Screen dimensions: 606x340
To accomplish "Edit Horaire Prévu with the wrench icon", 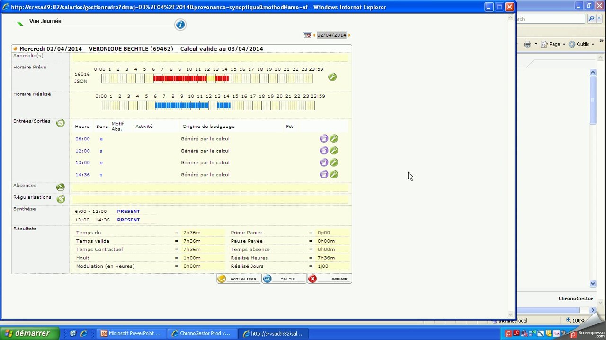I will 332,77.
